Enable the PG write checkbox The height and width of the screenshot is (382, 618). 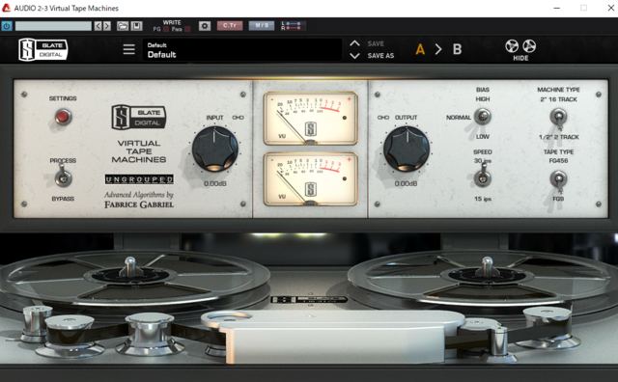click(x=166, y=29)
